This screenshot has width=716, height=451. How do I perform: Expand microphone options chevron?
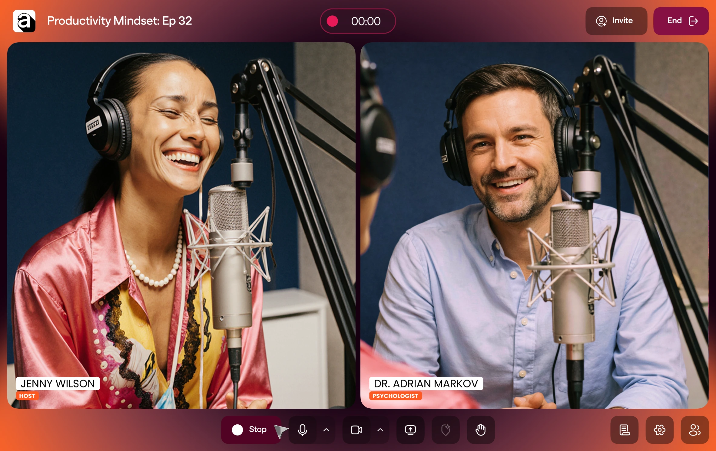(x=326, y=430)
